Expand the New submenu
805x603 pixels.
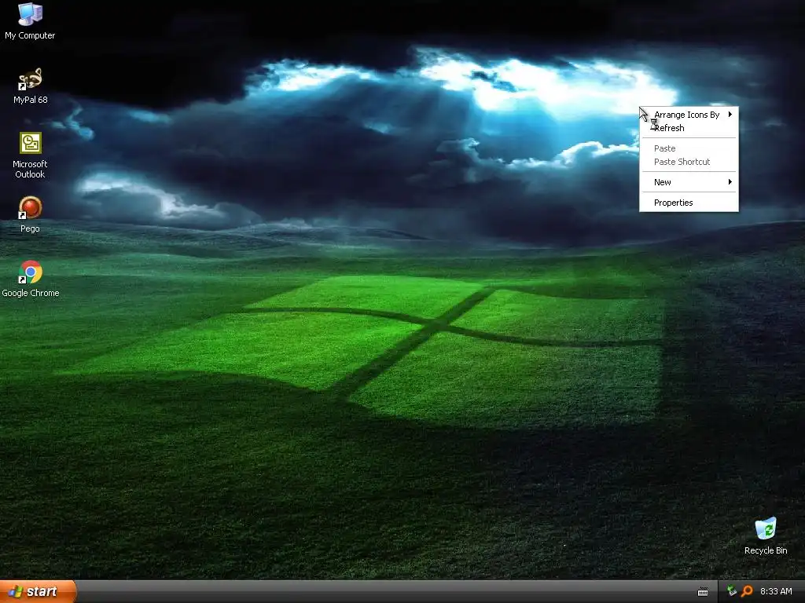(689, 182)
